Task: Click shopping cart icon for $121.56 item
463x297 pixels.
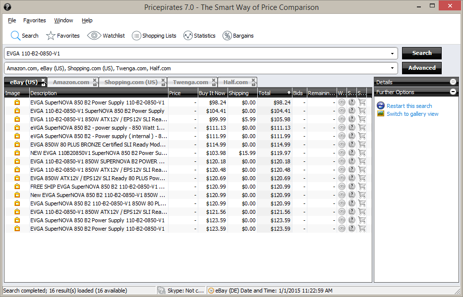Action: pos(362,212)
